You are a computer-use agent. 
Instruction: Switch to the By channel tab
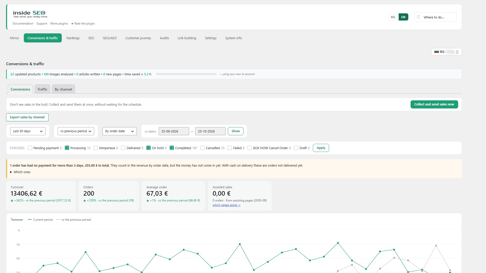pos(63,89)
